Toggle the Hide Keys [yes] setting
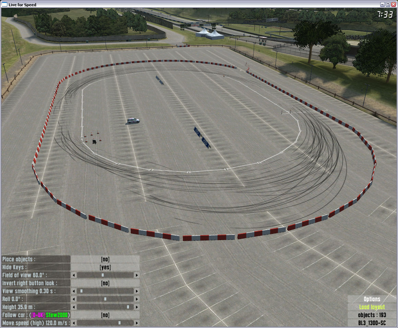The image size is (398, 328). [105, 267]
